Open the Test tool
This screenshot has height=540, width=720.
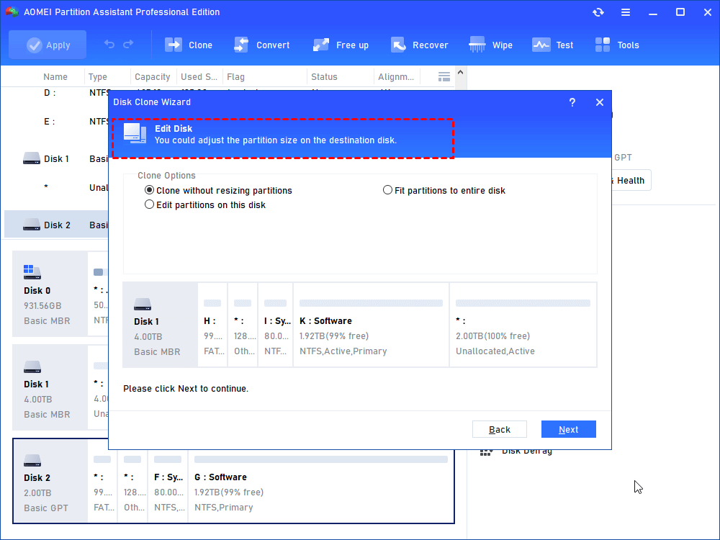pos(553,45)
